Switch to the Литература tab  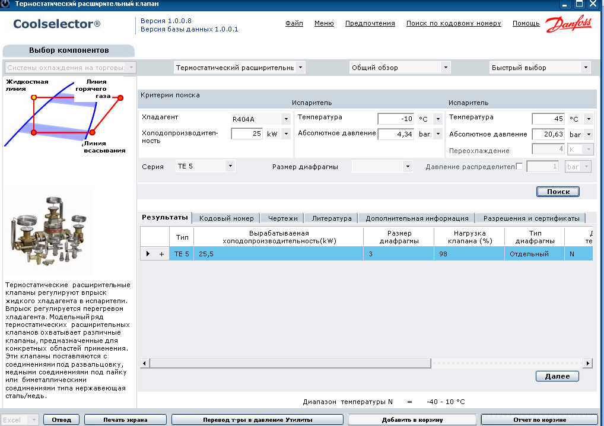click(331, 218)
